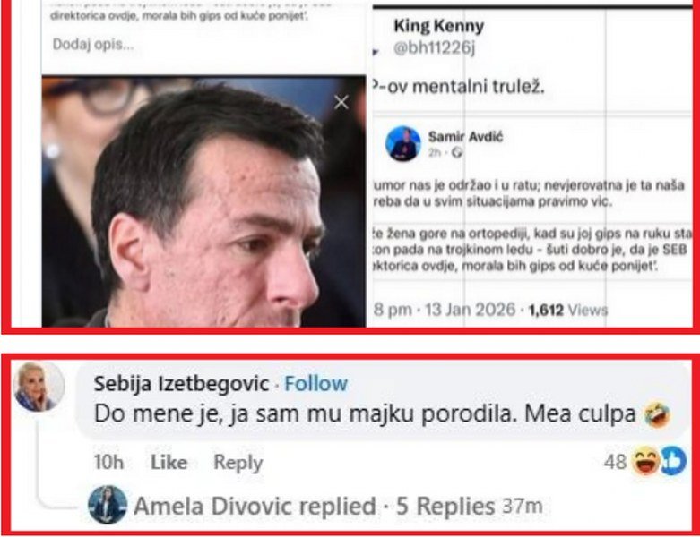This screenshot has height=537, width=700.
Task: Close the photo with the X icon
Action: 341,102
